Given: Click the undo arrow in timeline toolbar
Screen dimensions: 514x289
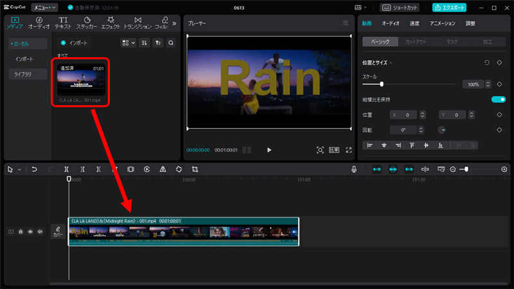Looking at the screenshot, I should (35, 169).
